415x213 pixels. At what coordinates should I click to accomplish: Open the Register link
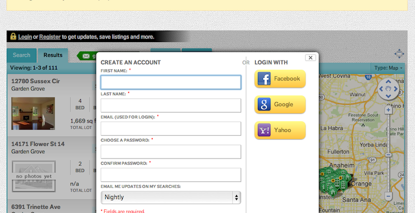(x=50, y=37)
